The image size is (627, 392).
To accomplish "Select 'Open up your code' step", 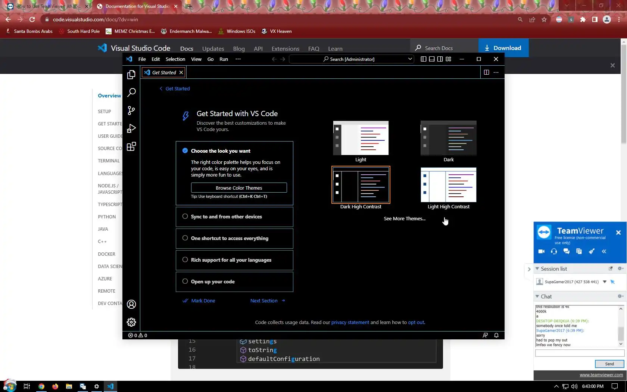I will coord(234,281).
